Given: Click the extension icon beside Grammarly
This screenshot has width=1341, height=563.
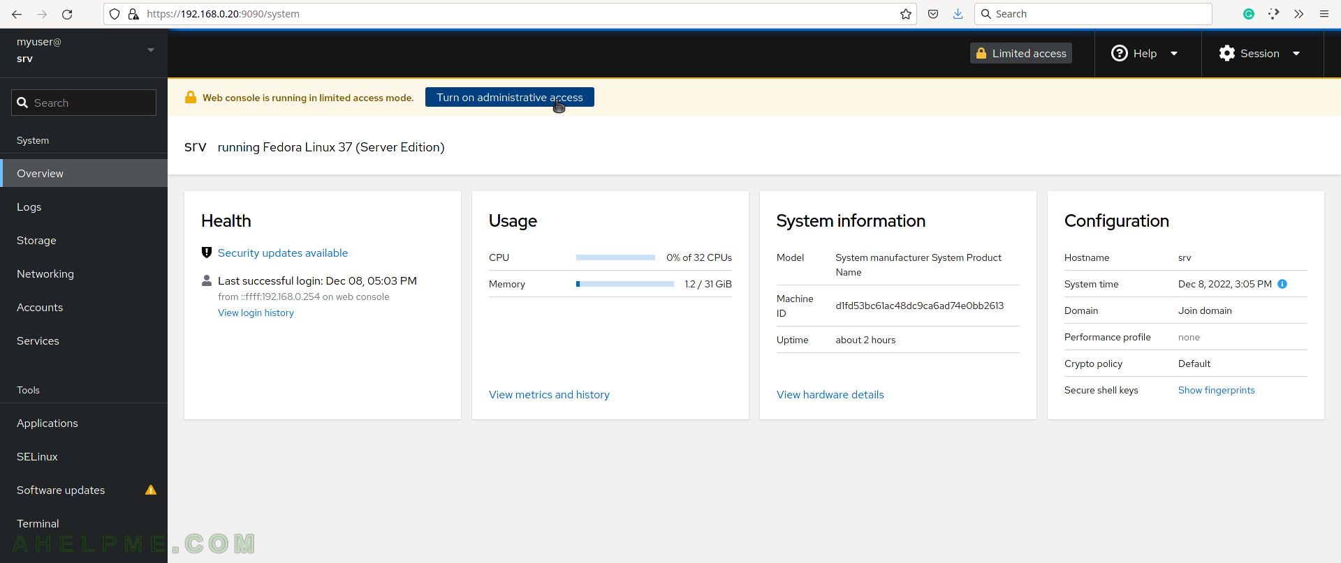Looking at the screenshot, I should 1274,14.
